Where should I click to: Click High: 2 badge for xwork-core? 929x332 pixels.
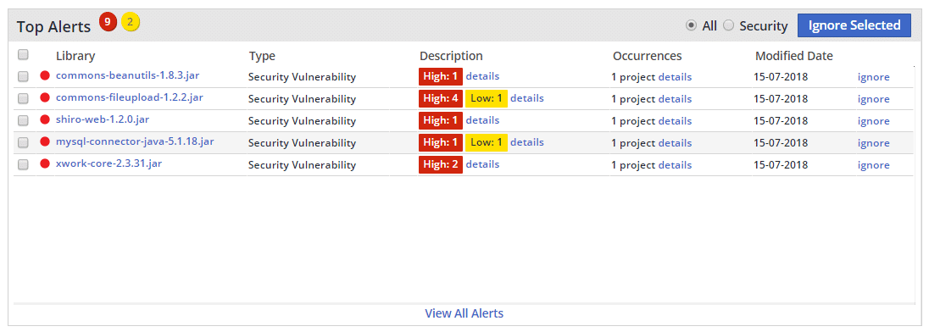tap(440, 164)
